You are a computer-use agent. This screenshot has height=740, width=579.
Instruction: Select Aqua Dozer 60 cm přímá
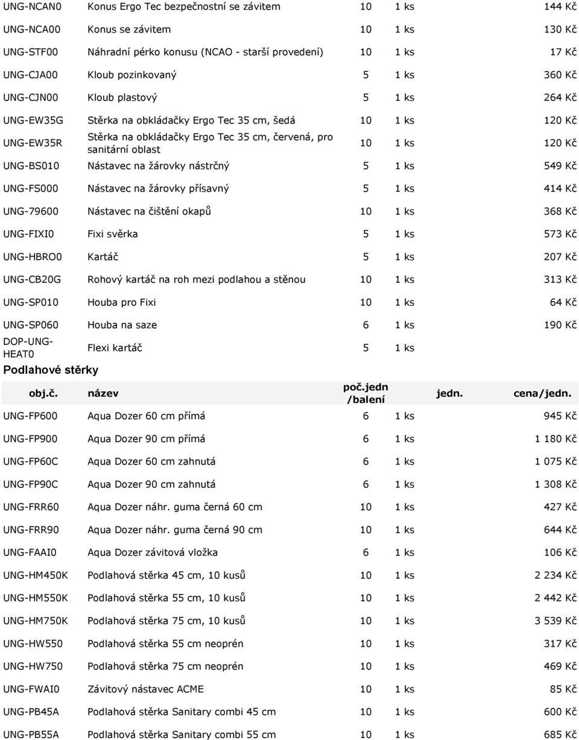click(147, 416)
